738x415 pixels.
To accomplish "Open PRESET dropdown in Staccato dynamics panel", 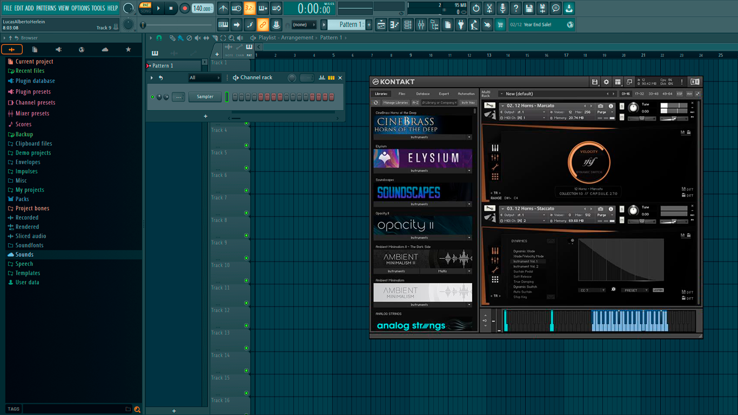I will [x=634, y=290].
